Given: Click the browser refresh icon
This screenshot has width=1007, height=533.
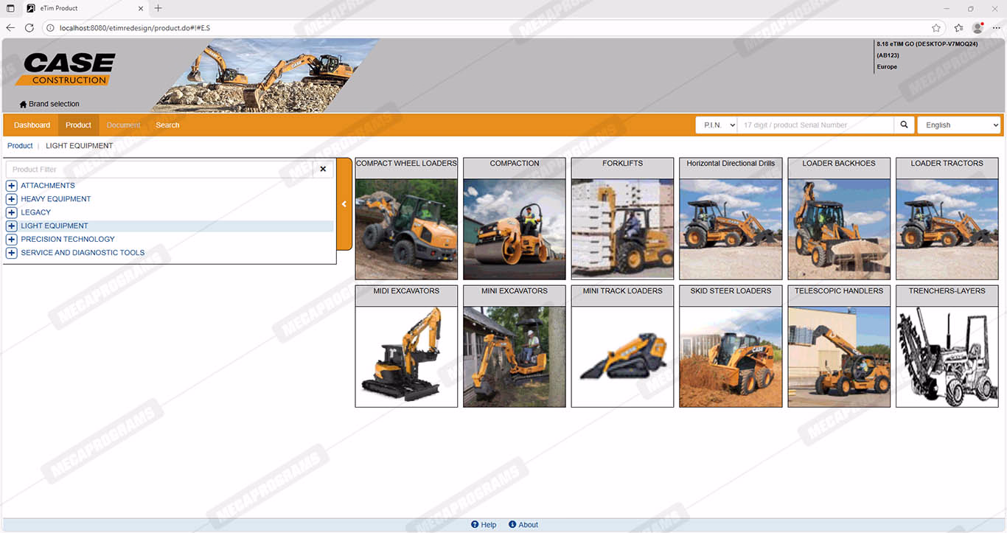Looking at the screenshot, I should (x=29, y=28).
